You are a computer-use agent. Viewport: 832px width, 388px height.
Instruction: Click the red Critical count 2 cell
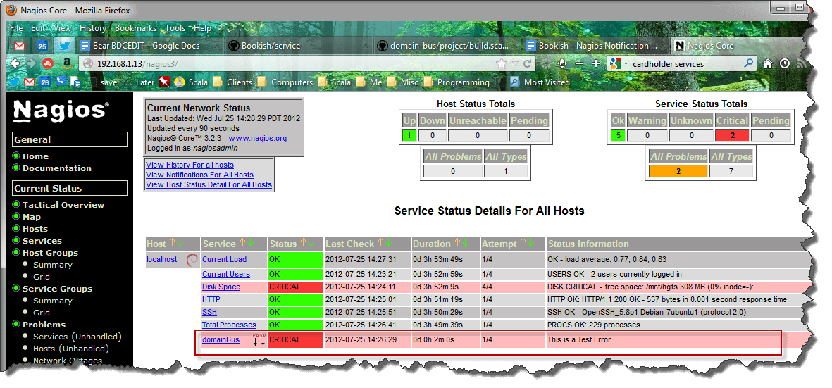732,135
